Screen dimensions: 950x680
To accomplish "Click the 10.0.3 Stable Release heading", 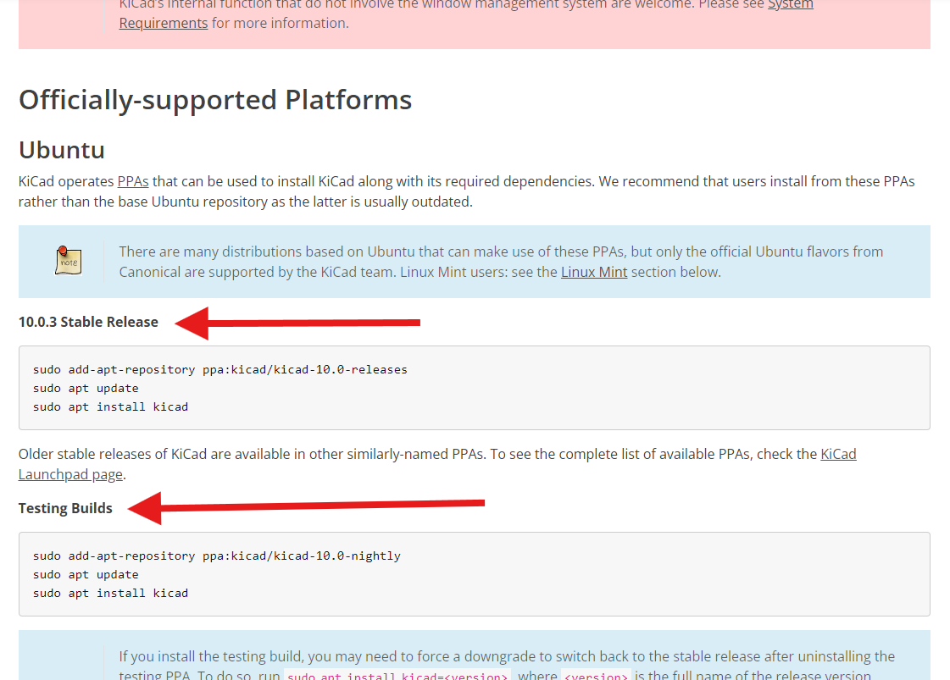I will click(88, 322).
